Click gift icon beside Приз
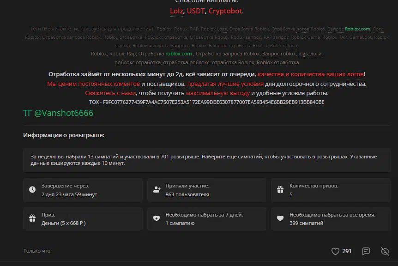The width and height of the screenshot is (398, 266). click(32, 218)
